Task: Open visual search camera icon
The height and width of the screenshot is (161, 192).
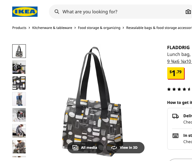Action: [x=188, y=12]
